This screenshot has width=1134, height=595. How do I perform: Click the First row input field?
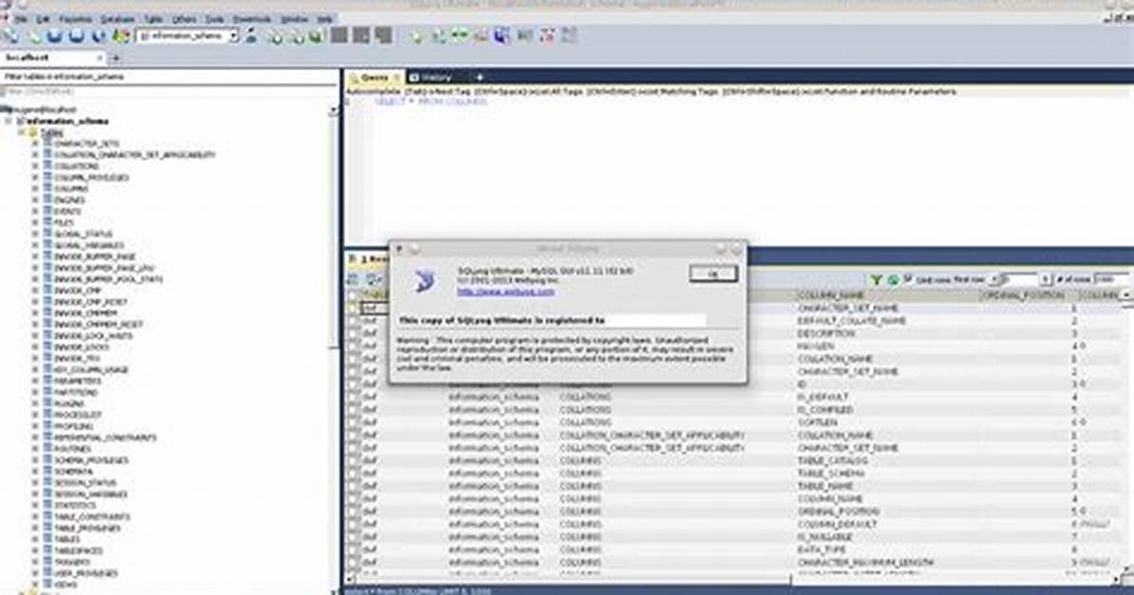(x=1019, y=279)
